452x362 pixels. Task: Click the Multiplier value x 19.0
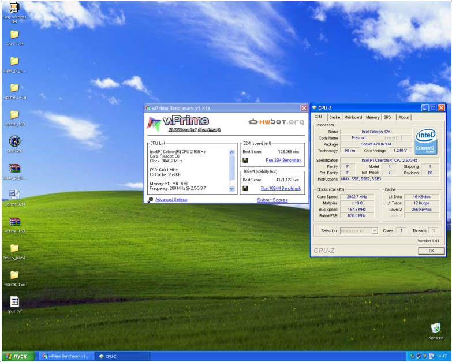click(x=357, y=203)
